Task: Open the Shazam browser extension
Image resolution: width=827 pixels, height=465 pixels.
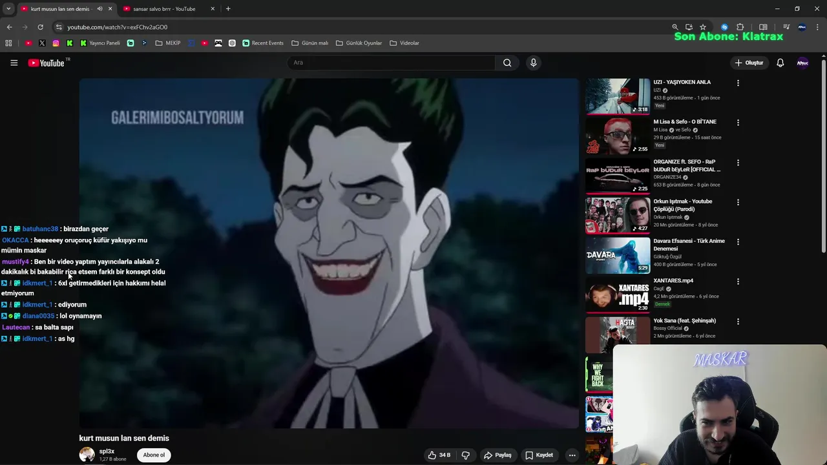Action: point(724,27)
